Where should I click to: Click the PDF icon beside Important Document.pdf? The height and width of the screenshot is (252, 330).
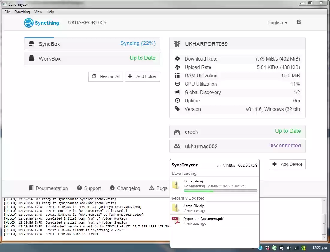pyautogui.click(x=176, y=221)
